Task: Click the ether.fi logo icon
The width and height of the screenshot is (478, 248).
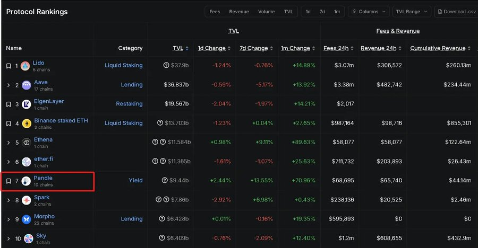Action: [27, 162]
